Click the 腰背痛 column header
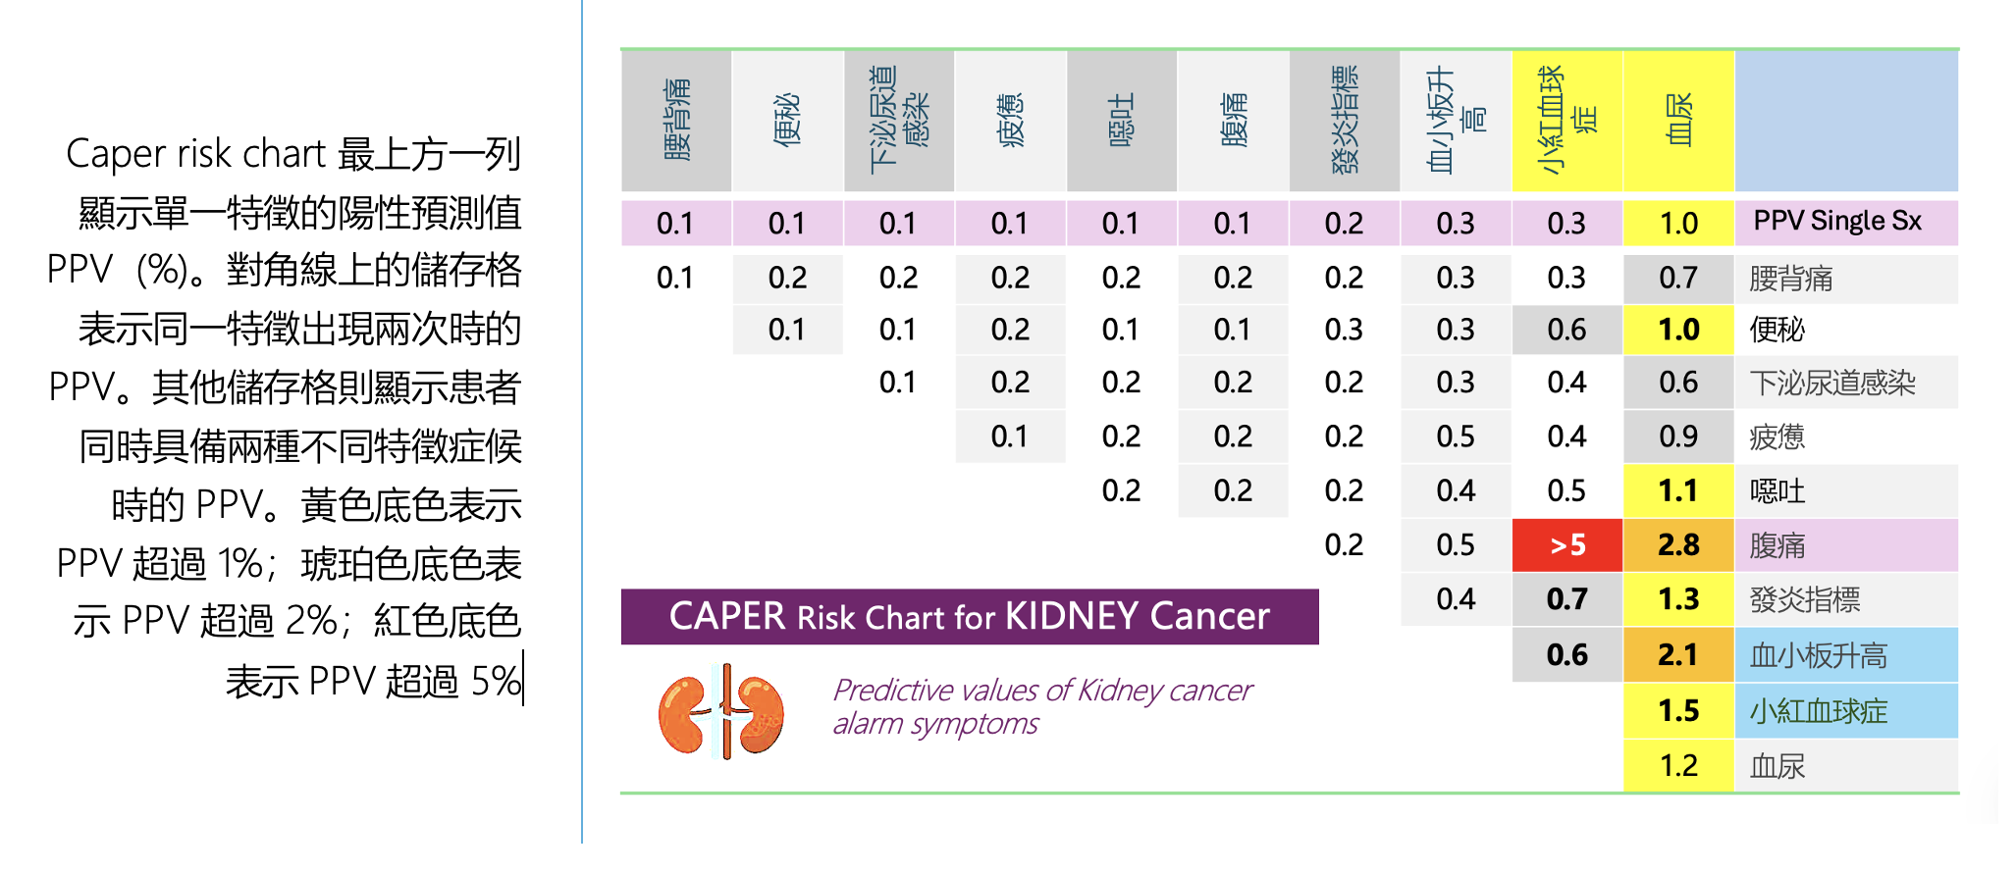2016x873 pixels. [x=676, y=120]
